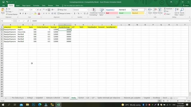Apply Accounting dollar number format
The width and height of the screenshot is (191, 107).
click(x=75, y=13)
